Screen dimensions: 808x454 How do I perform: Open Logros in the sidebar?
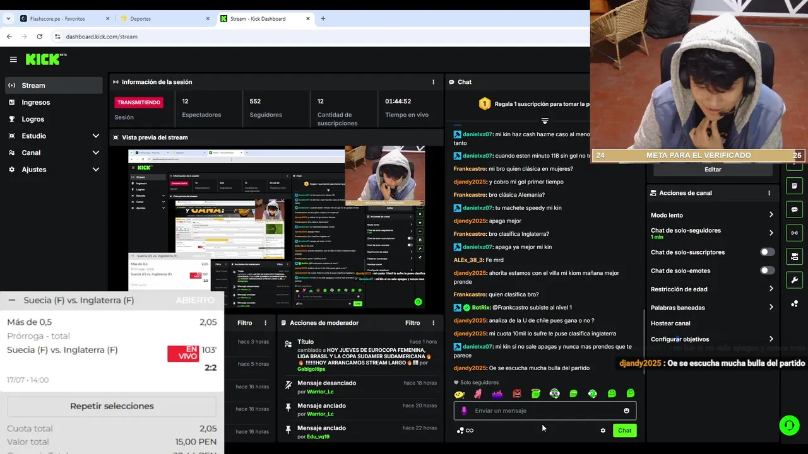53,119
